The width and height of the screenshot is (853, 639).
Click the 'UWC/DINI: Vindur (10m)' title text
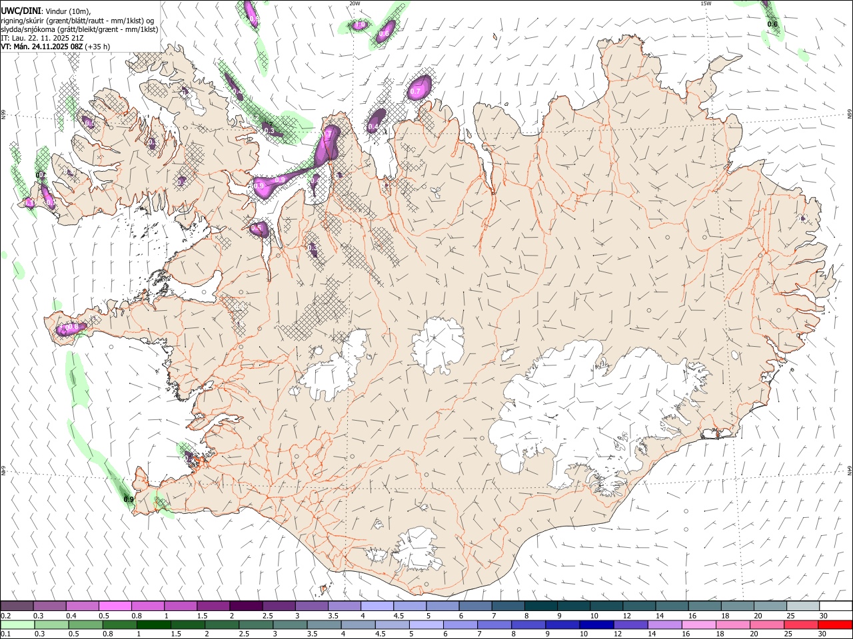click(45, 11)
